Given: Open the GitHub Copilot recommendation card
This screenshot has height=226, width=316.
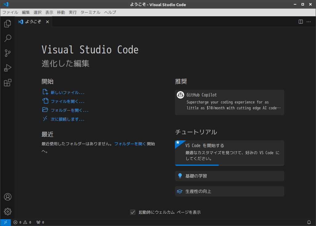Looking at the screenshot, I should coord(229,102).
